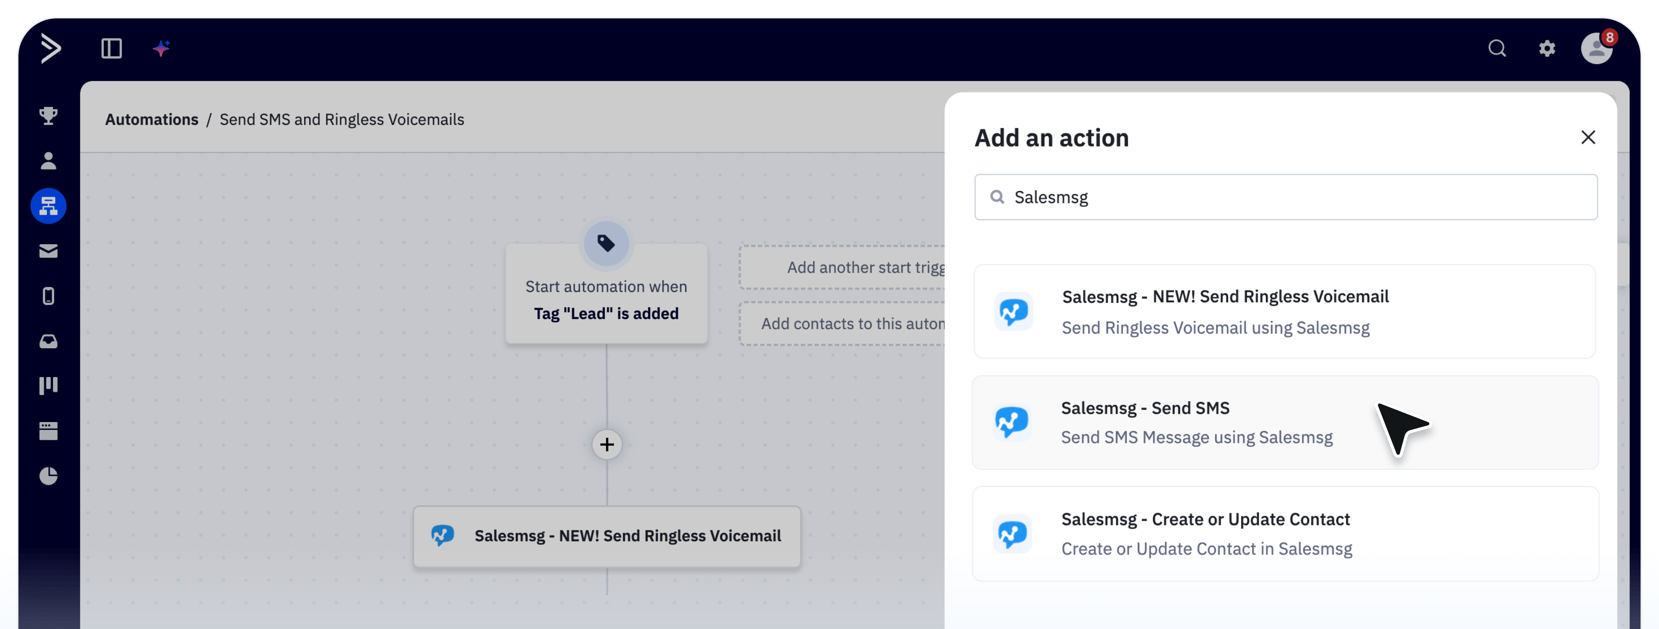This screenshot has width=1659, height=629.
Task: Select the Salesmsg - Create or Update Contact action
Action: [1285, 534]
